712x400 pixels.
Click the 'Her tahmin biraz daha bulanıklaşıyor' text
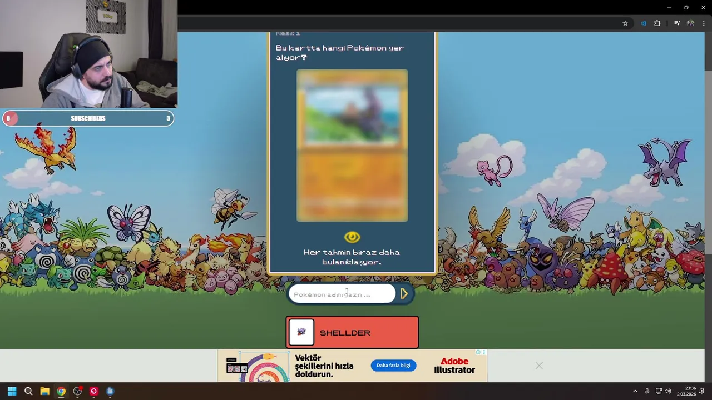(x=352, y=257)
